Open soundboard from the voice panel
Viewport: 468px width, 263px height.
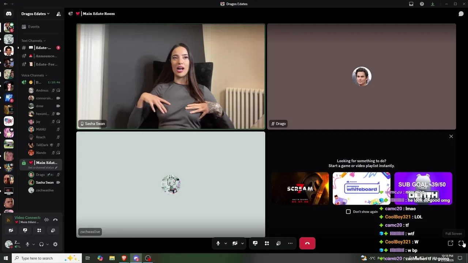point(53,230)
